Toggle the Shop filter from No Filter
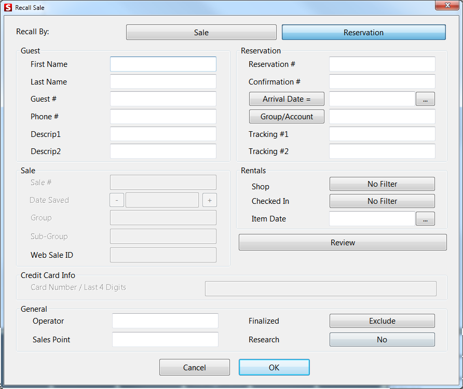 click(x=382, y=184)
